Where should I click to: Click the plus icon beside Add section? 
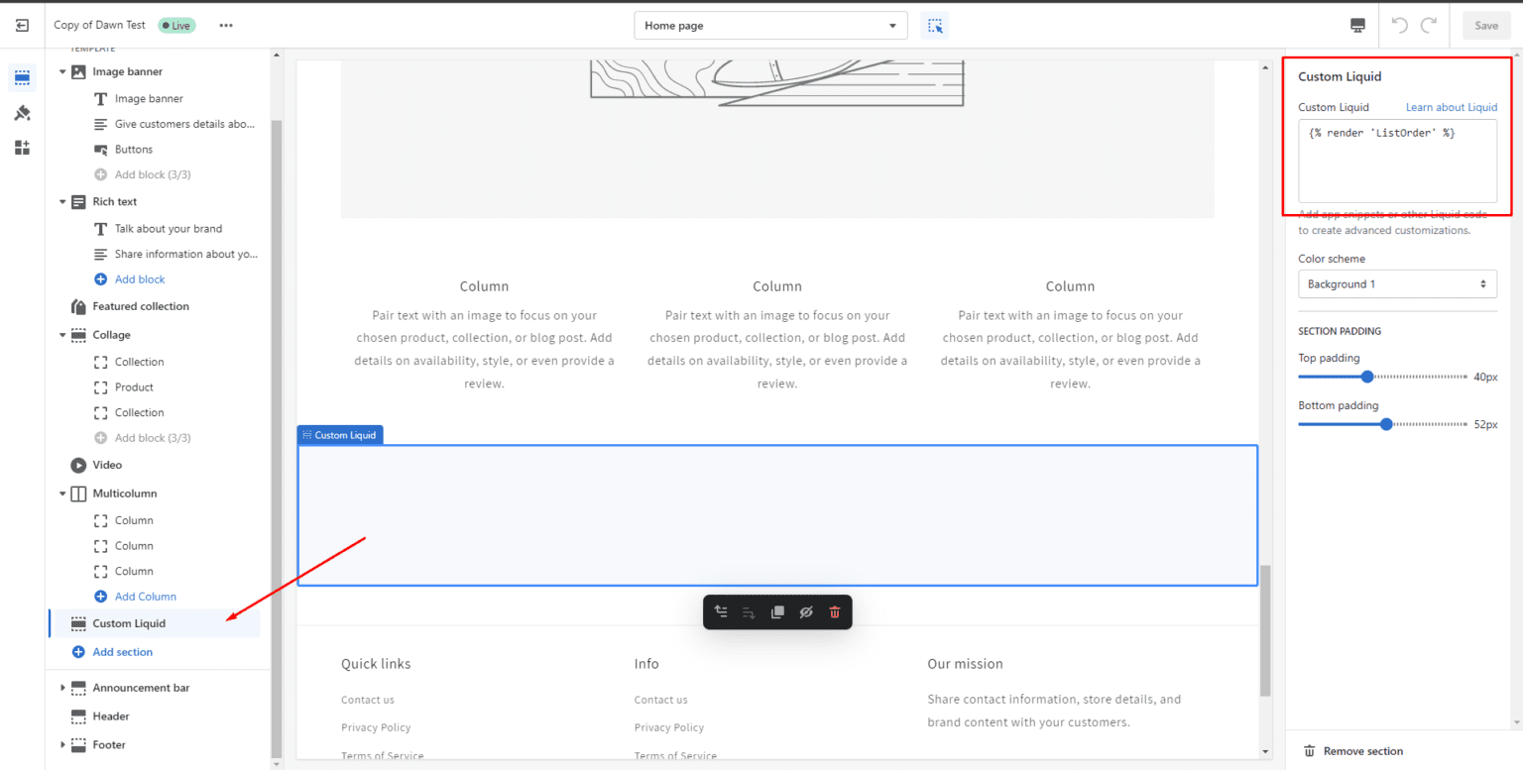click(78, 652)
